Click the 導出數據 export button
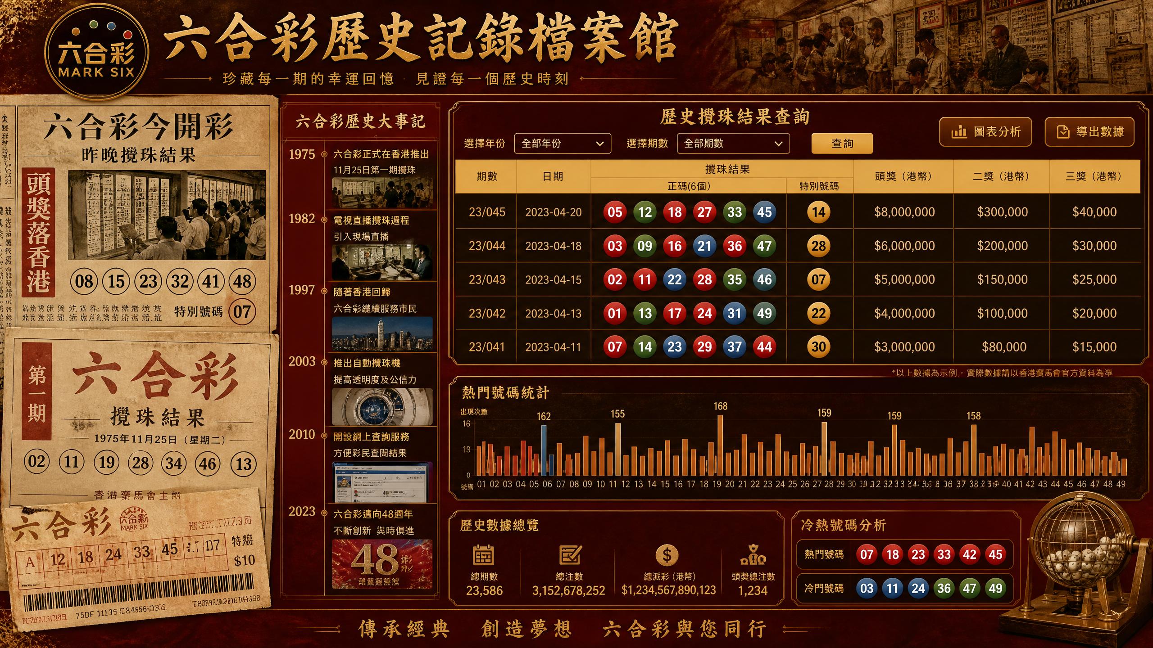This screenshot has width=1153, height=648. tap(1089, 132)
